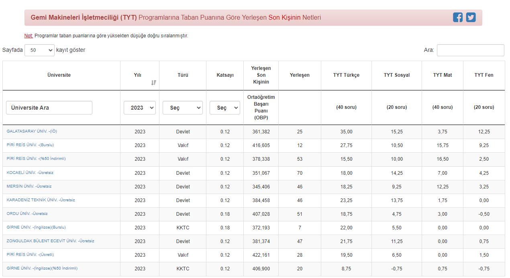Open MERSİN ÜNİV. -Ücretsiz link
The image size is (510, 278).
(x=29, y=186)
